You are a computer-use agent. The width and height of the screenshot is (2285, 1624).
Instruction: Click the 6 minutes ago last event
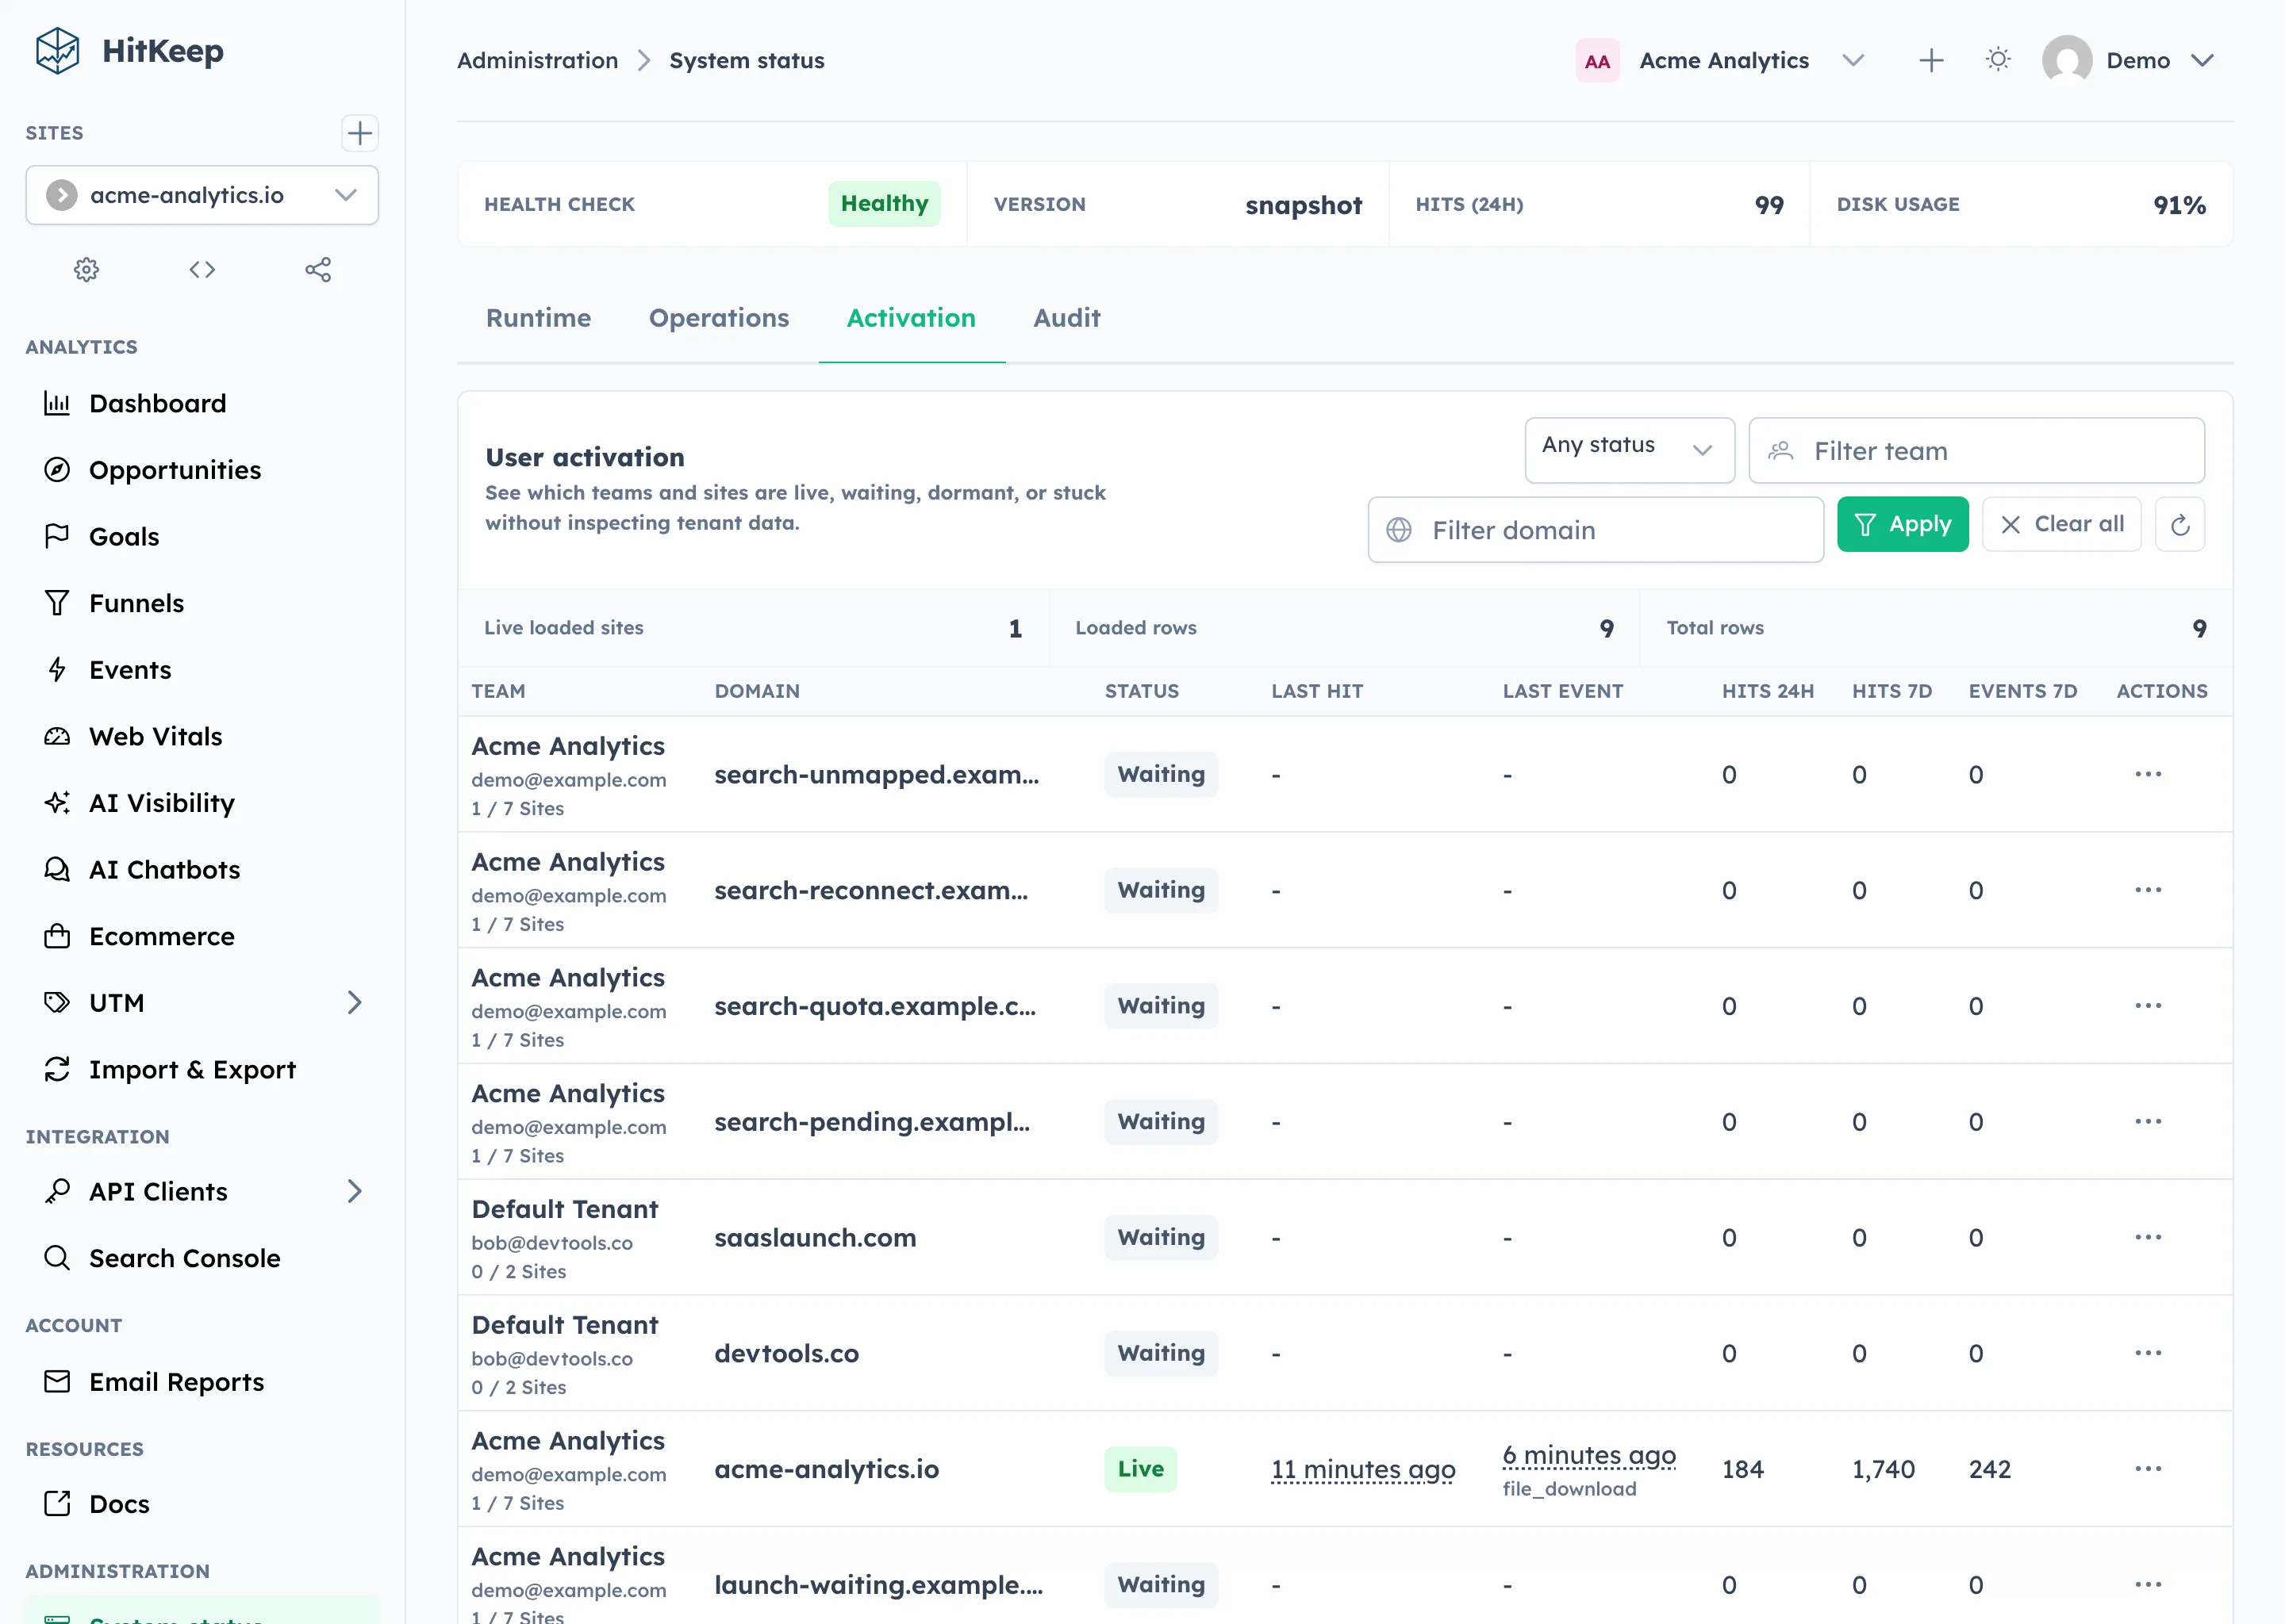1588,1456
